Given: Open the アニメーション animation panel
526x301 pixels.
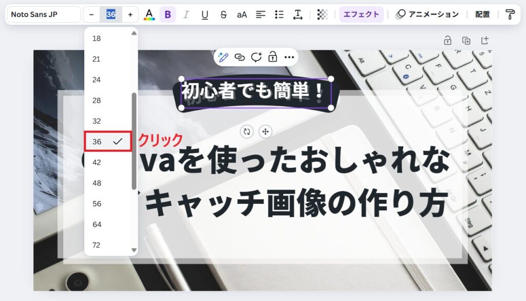Looking at the screenshot, I should (x=427, y=14).
